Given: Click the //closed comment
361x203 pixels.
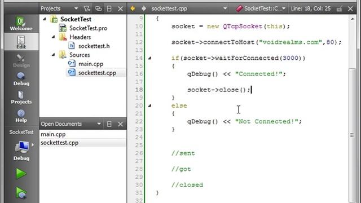Looking at the screenshot, I should pyautogui.click(x=187, y=185).
